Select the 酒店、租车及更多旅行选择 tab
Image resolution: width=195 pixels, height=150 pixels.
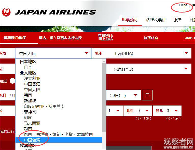coord(60,38)
